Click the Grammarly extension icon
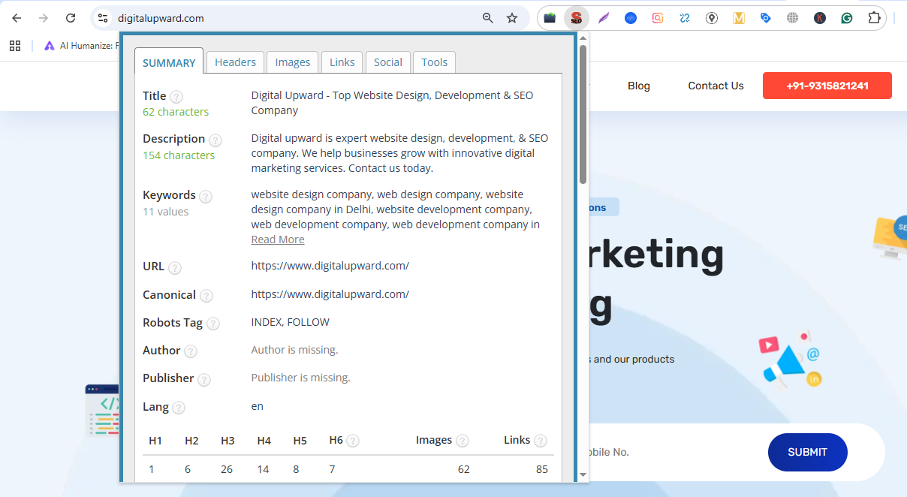The image size is (907, 497). tap(847, 18)
